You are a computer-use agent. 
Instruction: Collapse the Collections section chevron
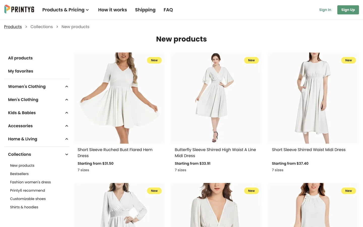click(x=67, y=154)
